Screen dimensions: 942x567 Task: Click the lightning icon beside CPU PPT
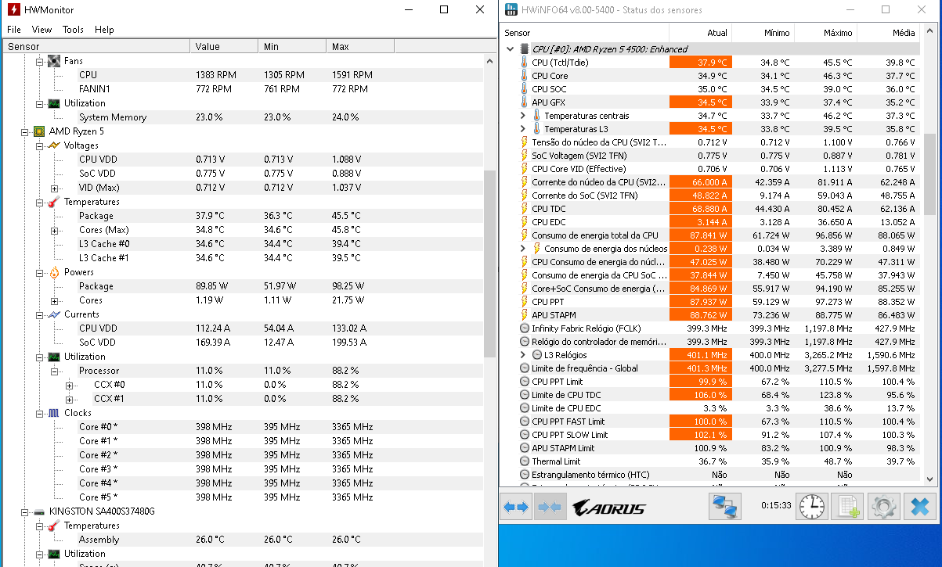(525, 302)
